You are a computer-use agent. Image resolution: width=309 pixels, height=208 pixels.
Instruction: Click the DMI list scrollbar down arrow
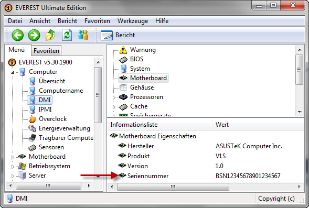tap(300, 112)
